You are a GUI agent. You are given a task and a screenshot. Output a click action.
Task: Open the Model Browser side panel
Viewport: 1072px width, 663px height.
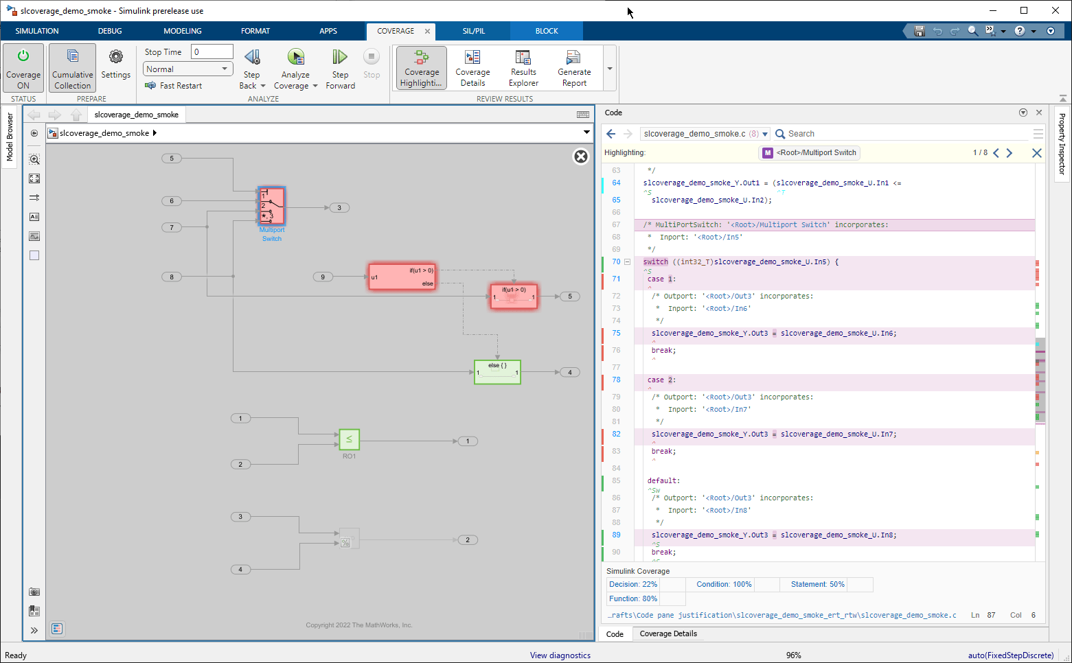tap(10, 137)
